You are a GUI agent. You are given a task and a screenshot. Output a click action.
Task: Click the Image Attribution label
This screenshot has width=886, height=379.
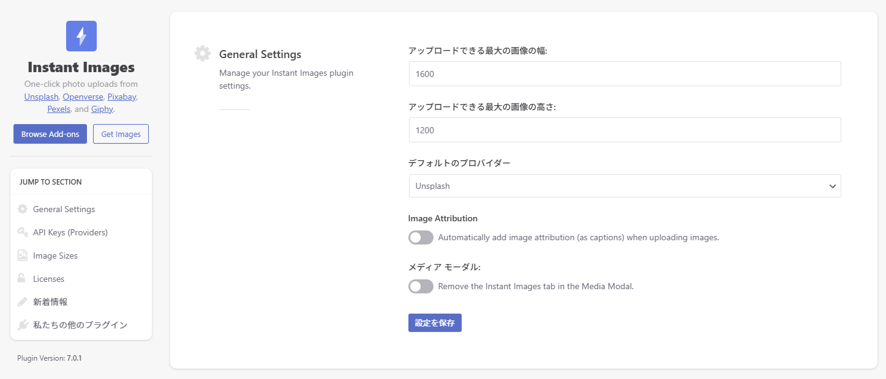click(x=443, y=218)
